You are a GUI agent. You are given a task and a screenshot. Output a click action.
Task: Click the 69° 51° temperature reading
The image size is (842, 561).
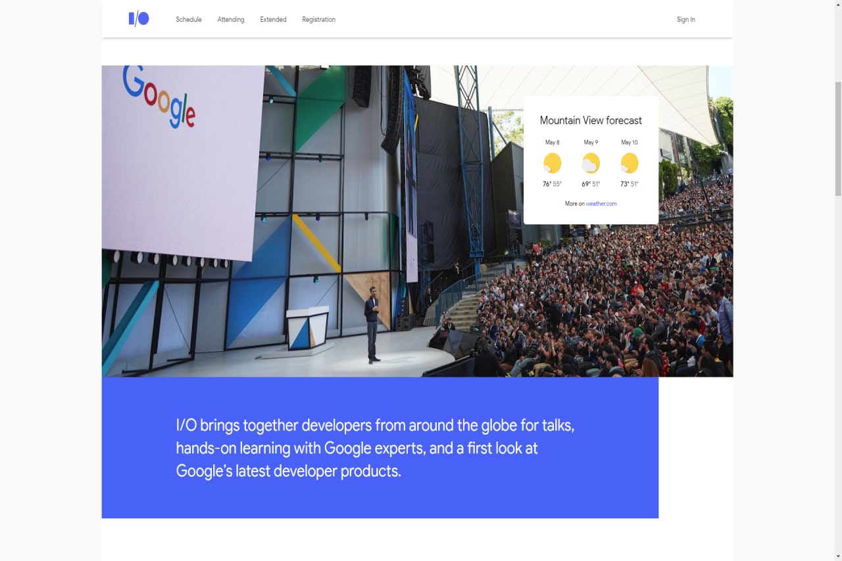591,184
